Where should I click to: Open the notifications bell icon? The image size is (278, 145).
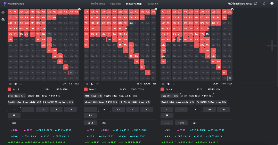264,4
